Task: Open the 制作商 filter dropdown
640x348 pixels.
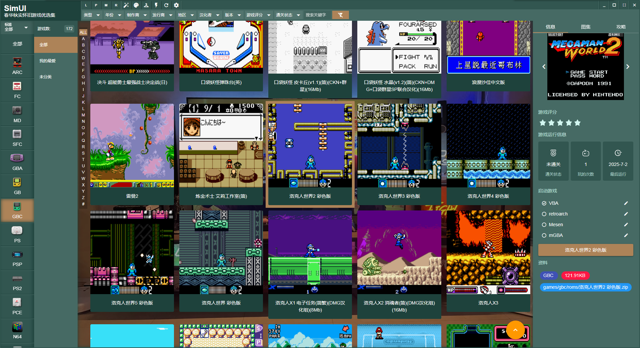Action: pyautogui.click(x=136, y=15)
